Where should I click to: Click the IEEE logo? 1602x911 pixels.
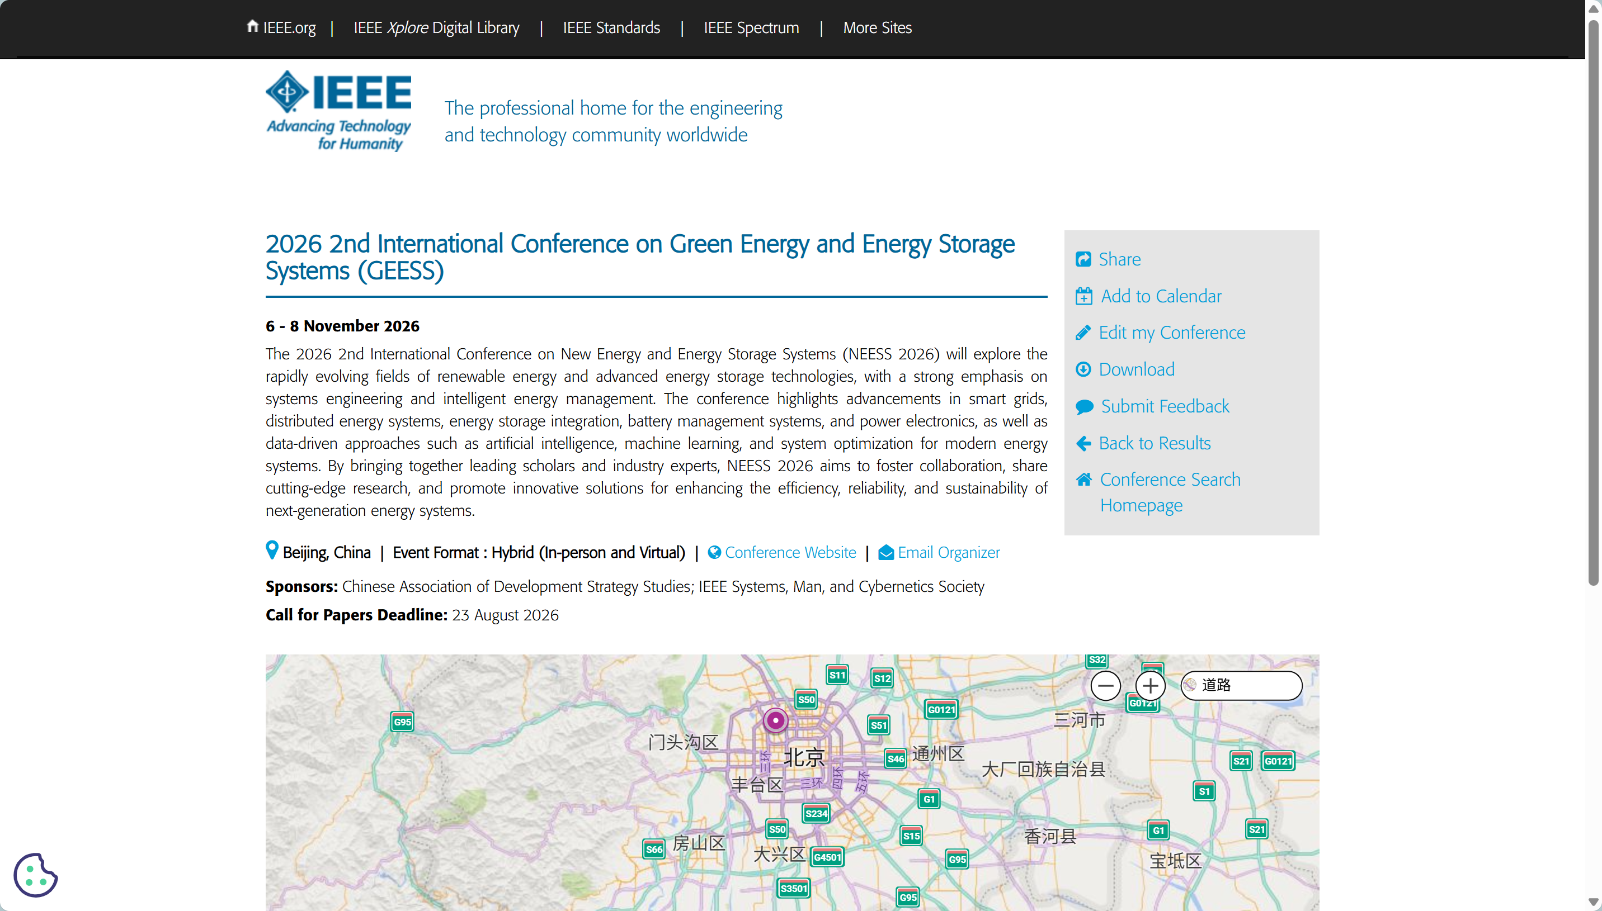[338, 111]
